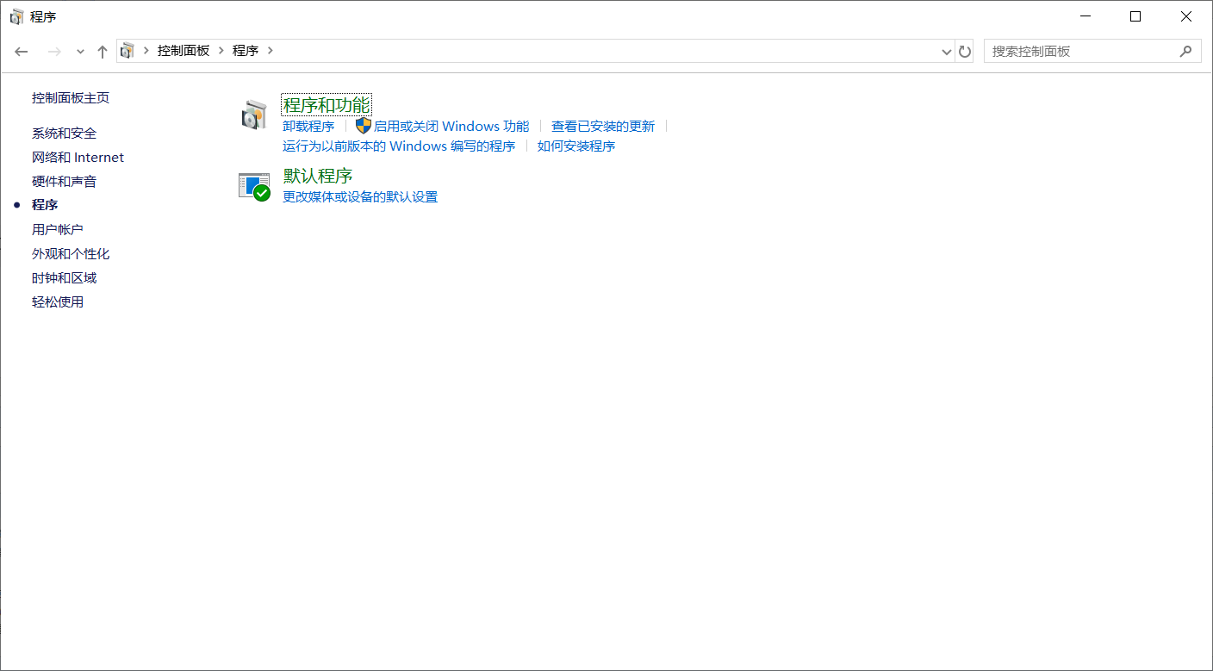The image size is (1213, 671).
Task: Expand the address bar history dropdown
Action: (x=947, y=52)
